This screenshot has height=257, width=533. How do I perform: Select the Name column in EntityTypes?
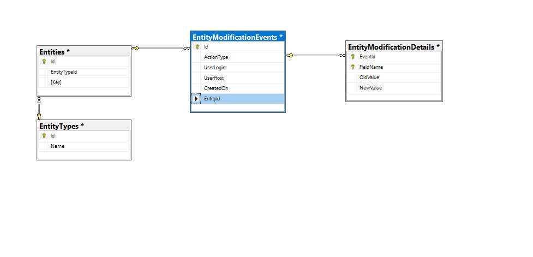click(x=58, y=146)
